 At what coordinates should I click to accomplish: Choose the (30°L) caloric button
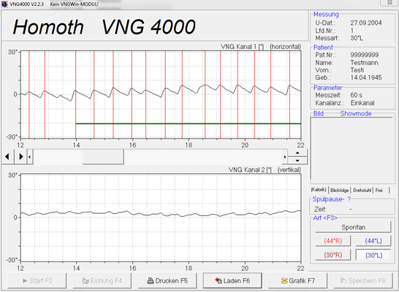[x=373, y=255]
